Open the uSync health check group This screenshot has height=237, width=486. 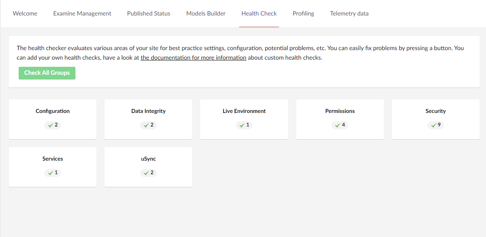coord(148,167)
